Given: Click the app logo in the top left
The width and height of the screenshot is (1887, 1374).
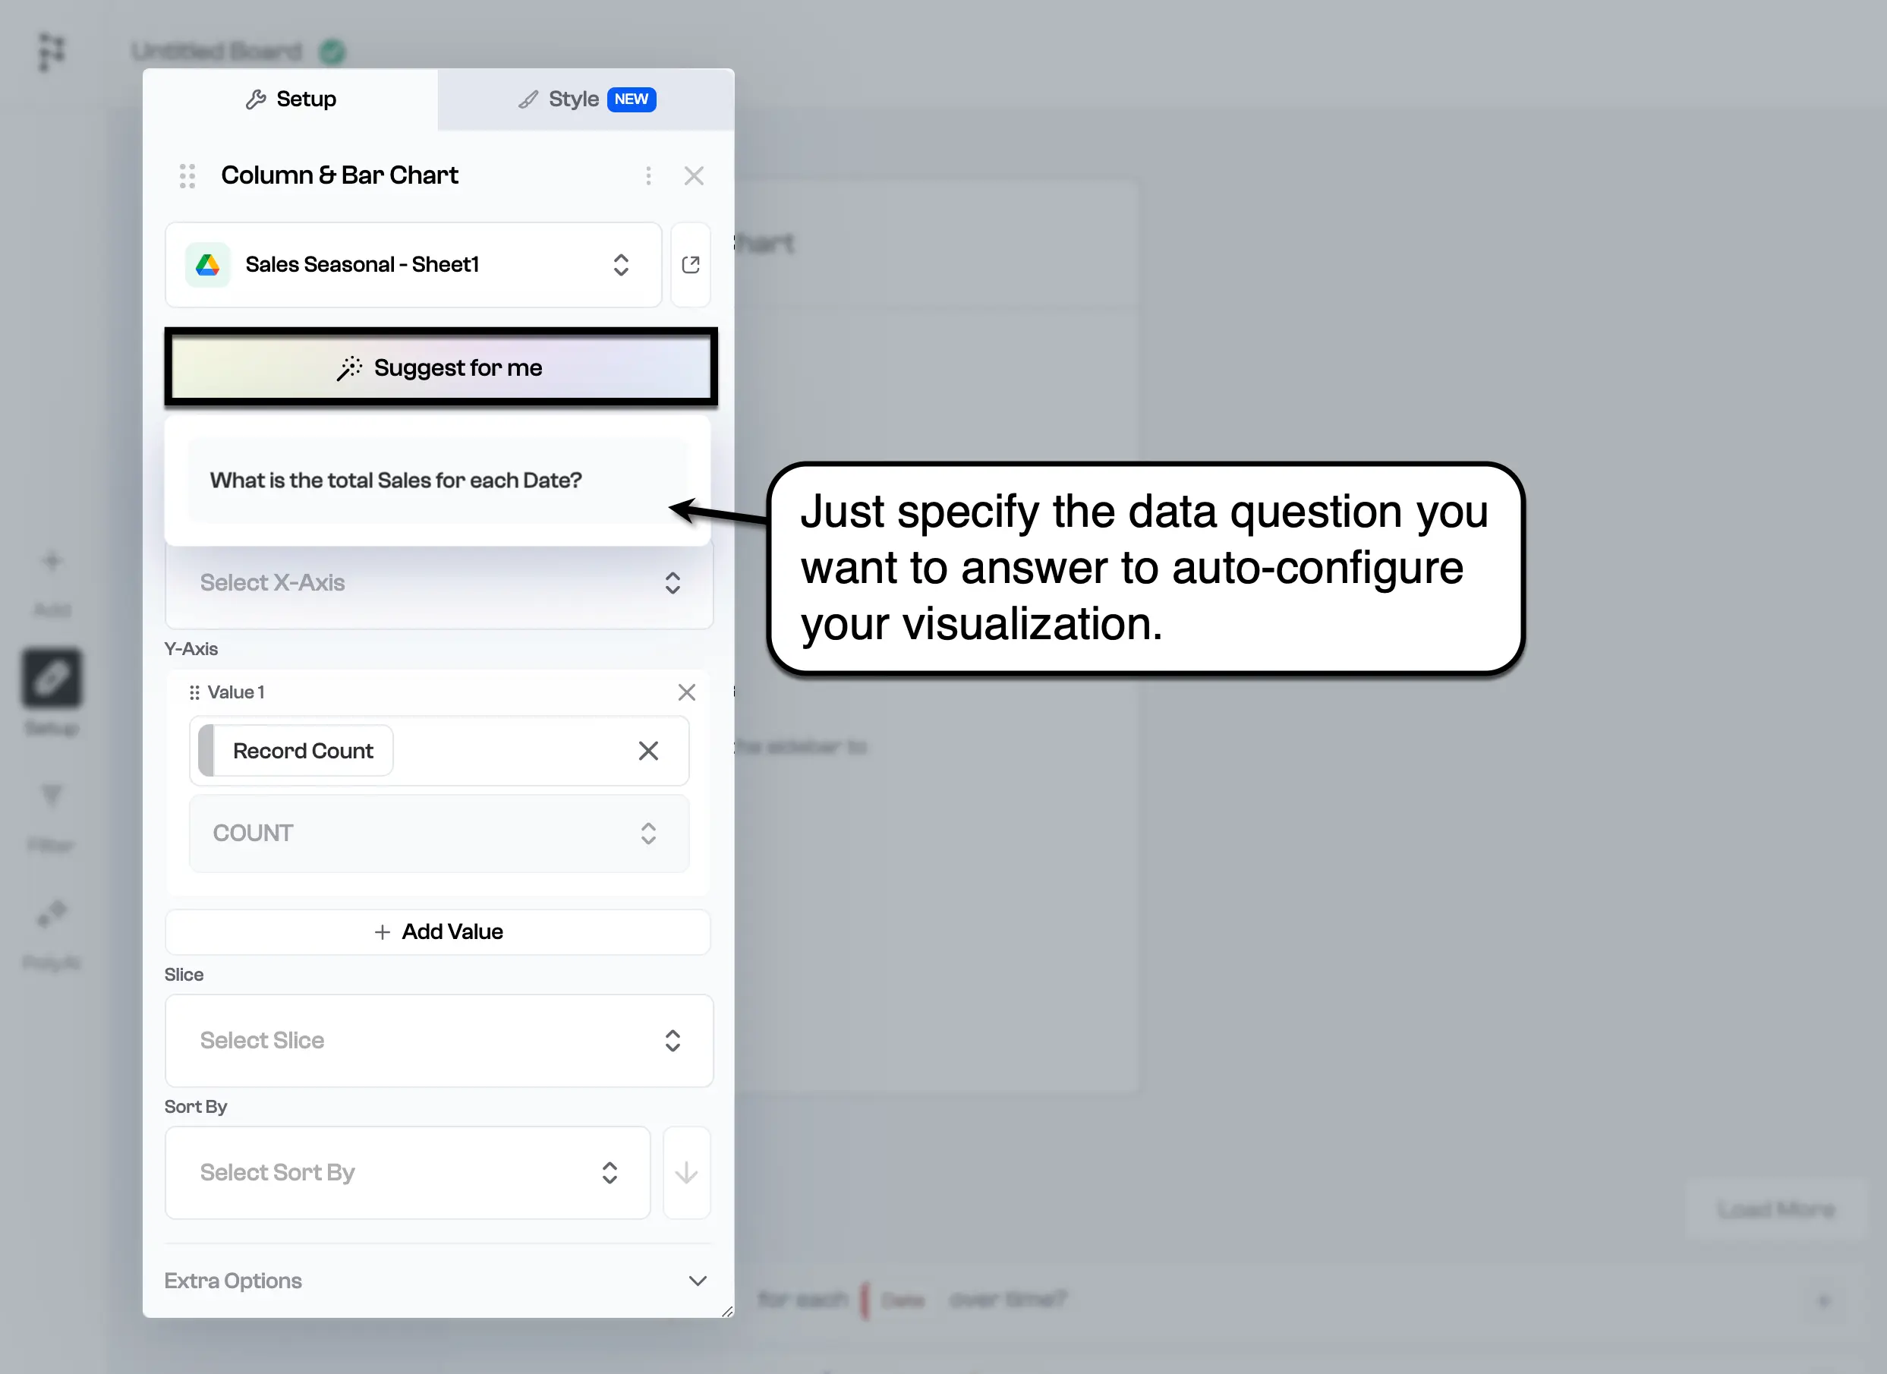Looking at the screenshot, I should [x=52, y=52].
